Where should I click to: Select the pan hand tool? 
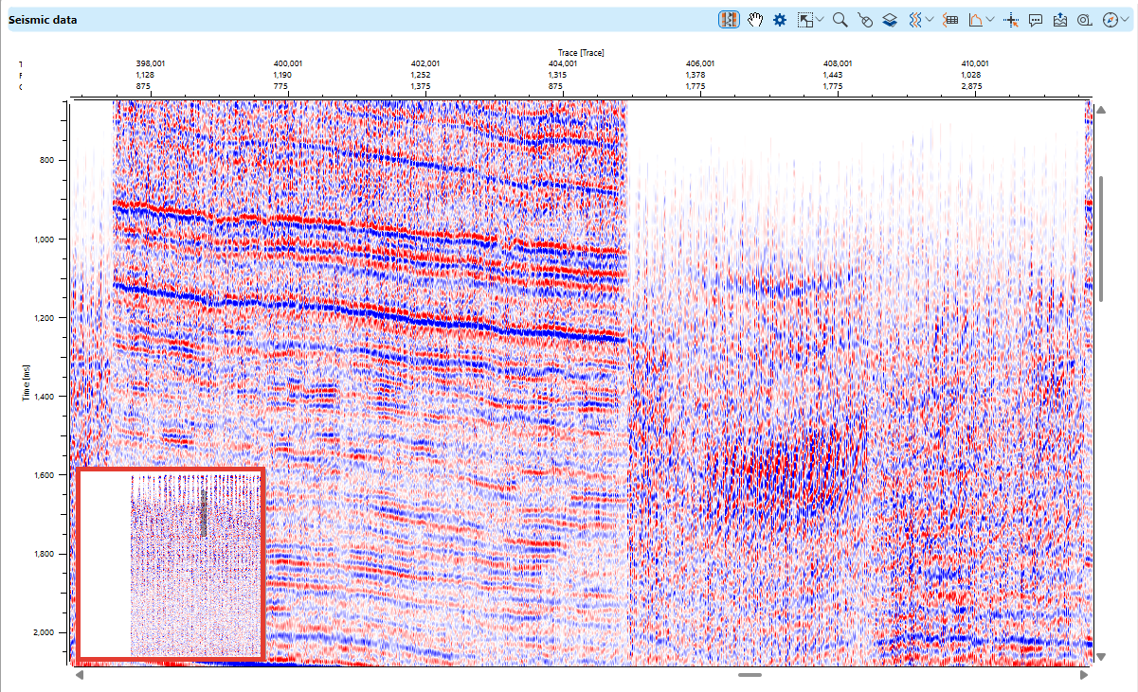pyautogui.click(x=755, y=19)
